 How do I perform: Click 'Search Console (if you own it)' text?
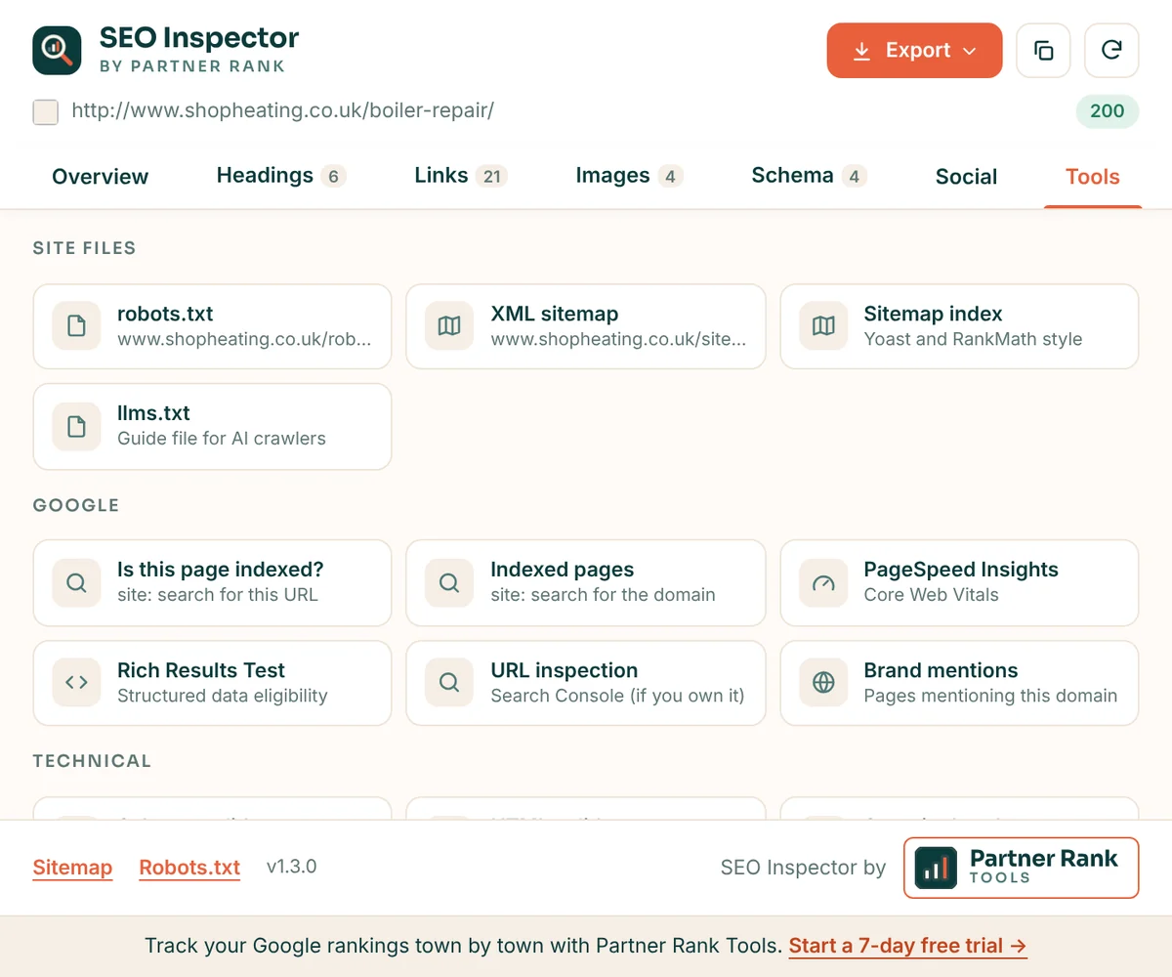pos(617,696)
